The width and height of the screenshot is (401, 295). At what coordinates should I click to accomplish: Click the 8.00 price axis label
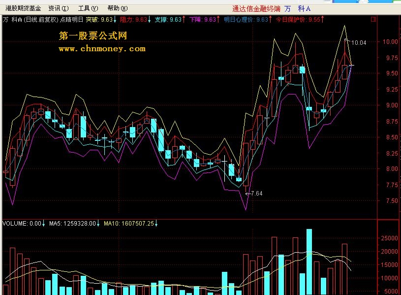392,169
